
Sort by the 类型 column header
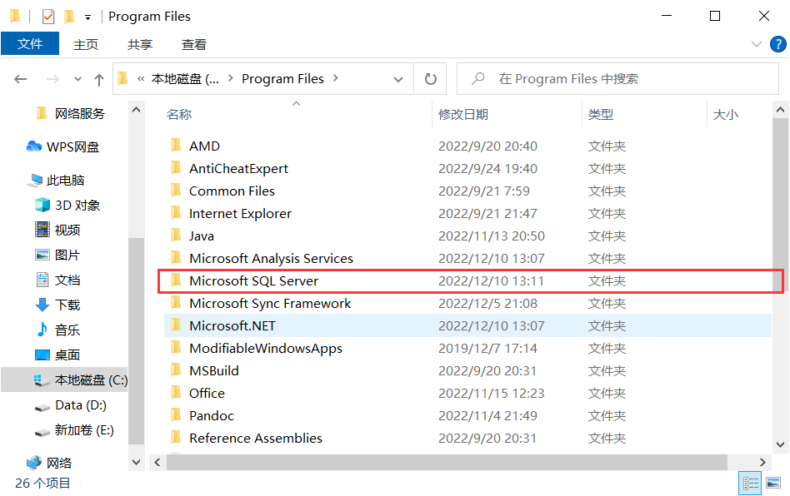pos(601,114)
